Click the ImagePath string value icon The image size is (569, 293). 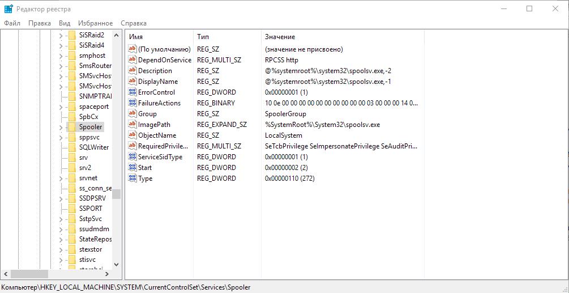tap(132, 125)
